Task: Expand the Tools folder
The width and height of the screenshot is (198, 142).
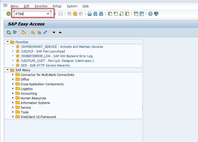Action: pyautogui.click(x=13, y=112)
